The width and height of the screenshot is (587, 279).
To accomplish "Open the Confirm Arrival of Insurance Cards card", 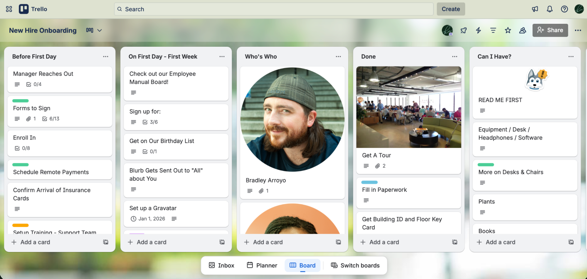I will pyautogui.click(x=60, y=200).
